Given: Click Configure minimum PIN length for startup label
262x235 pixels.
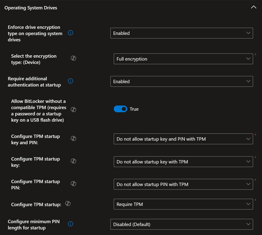Looking at the screenshot, I should 34,224.
